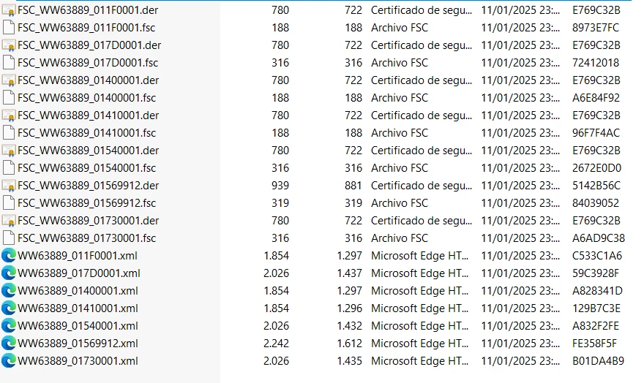Select file name FSC_WW63889_01730001.fsc
644x383 pixels.
[x=86, y=238]
